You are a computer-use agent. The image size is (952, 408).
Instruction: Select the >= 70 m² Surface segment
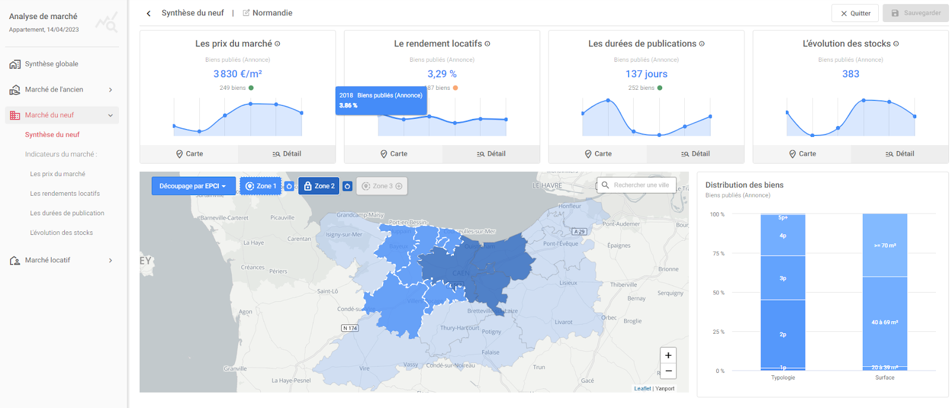point(885,246)
